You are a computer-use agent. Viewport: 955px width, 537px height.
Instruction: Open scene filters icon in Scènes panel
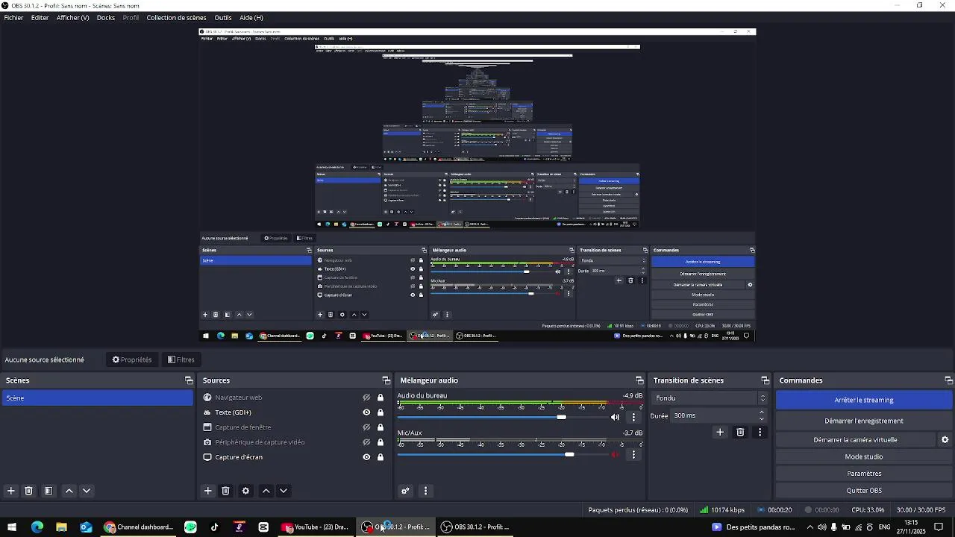point(48,491)
